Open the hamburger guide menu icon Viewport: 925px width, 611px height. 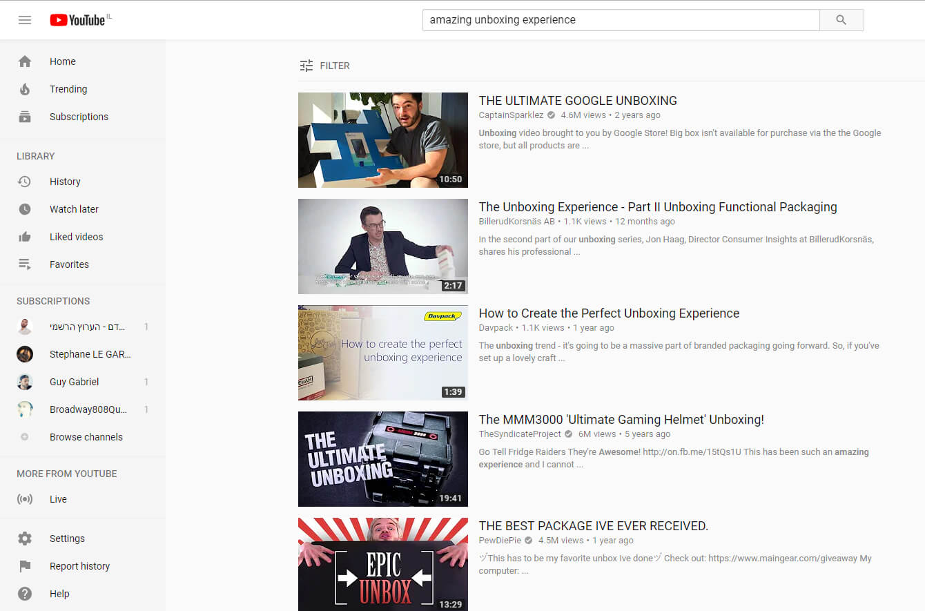pos(25,20)
